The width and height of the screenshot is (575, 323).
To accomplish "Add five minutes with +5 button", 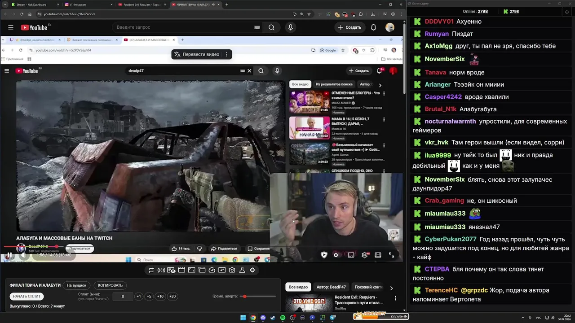I will coord(149,297).
